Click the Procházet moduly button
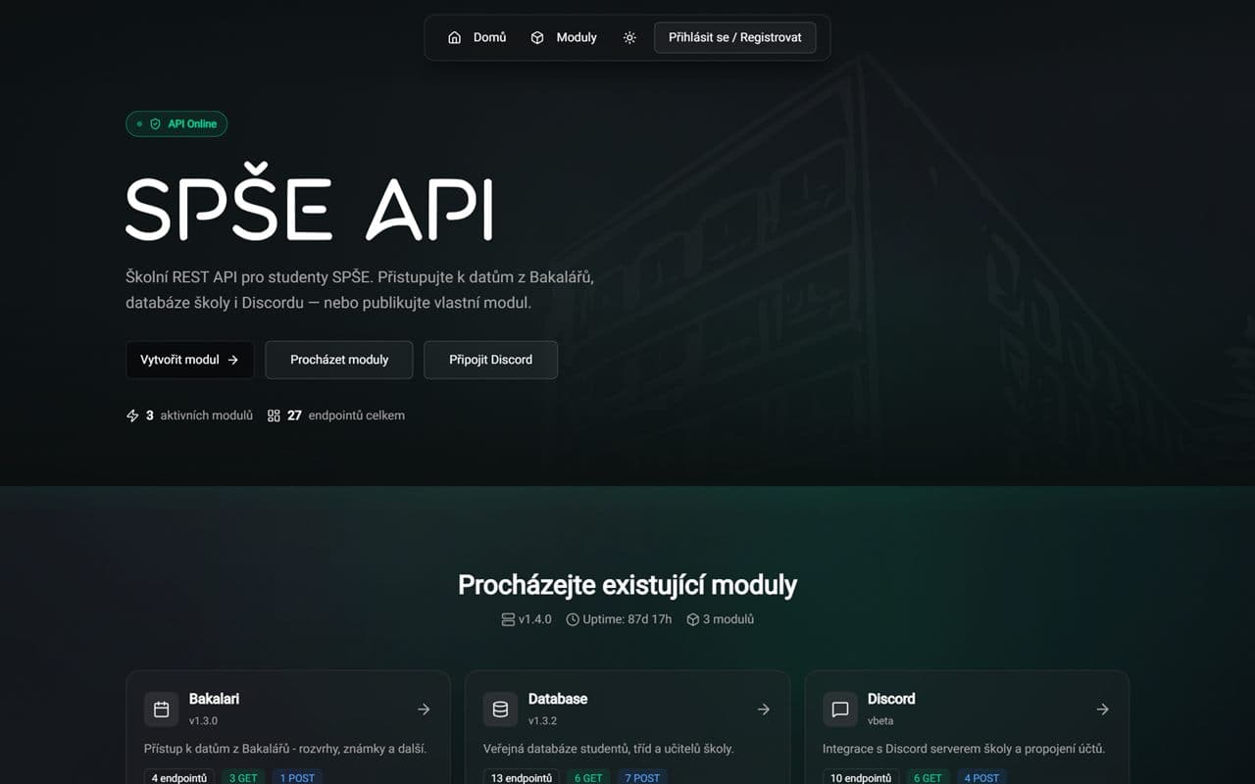1255x784 pixels. (339, 360)
